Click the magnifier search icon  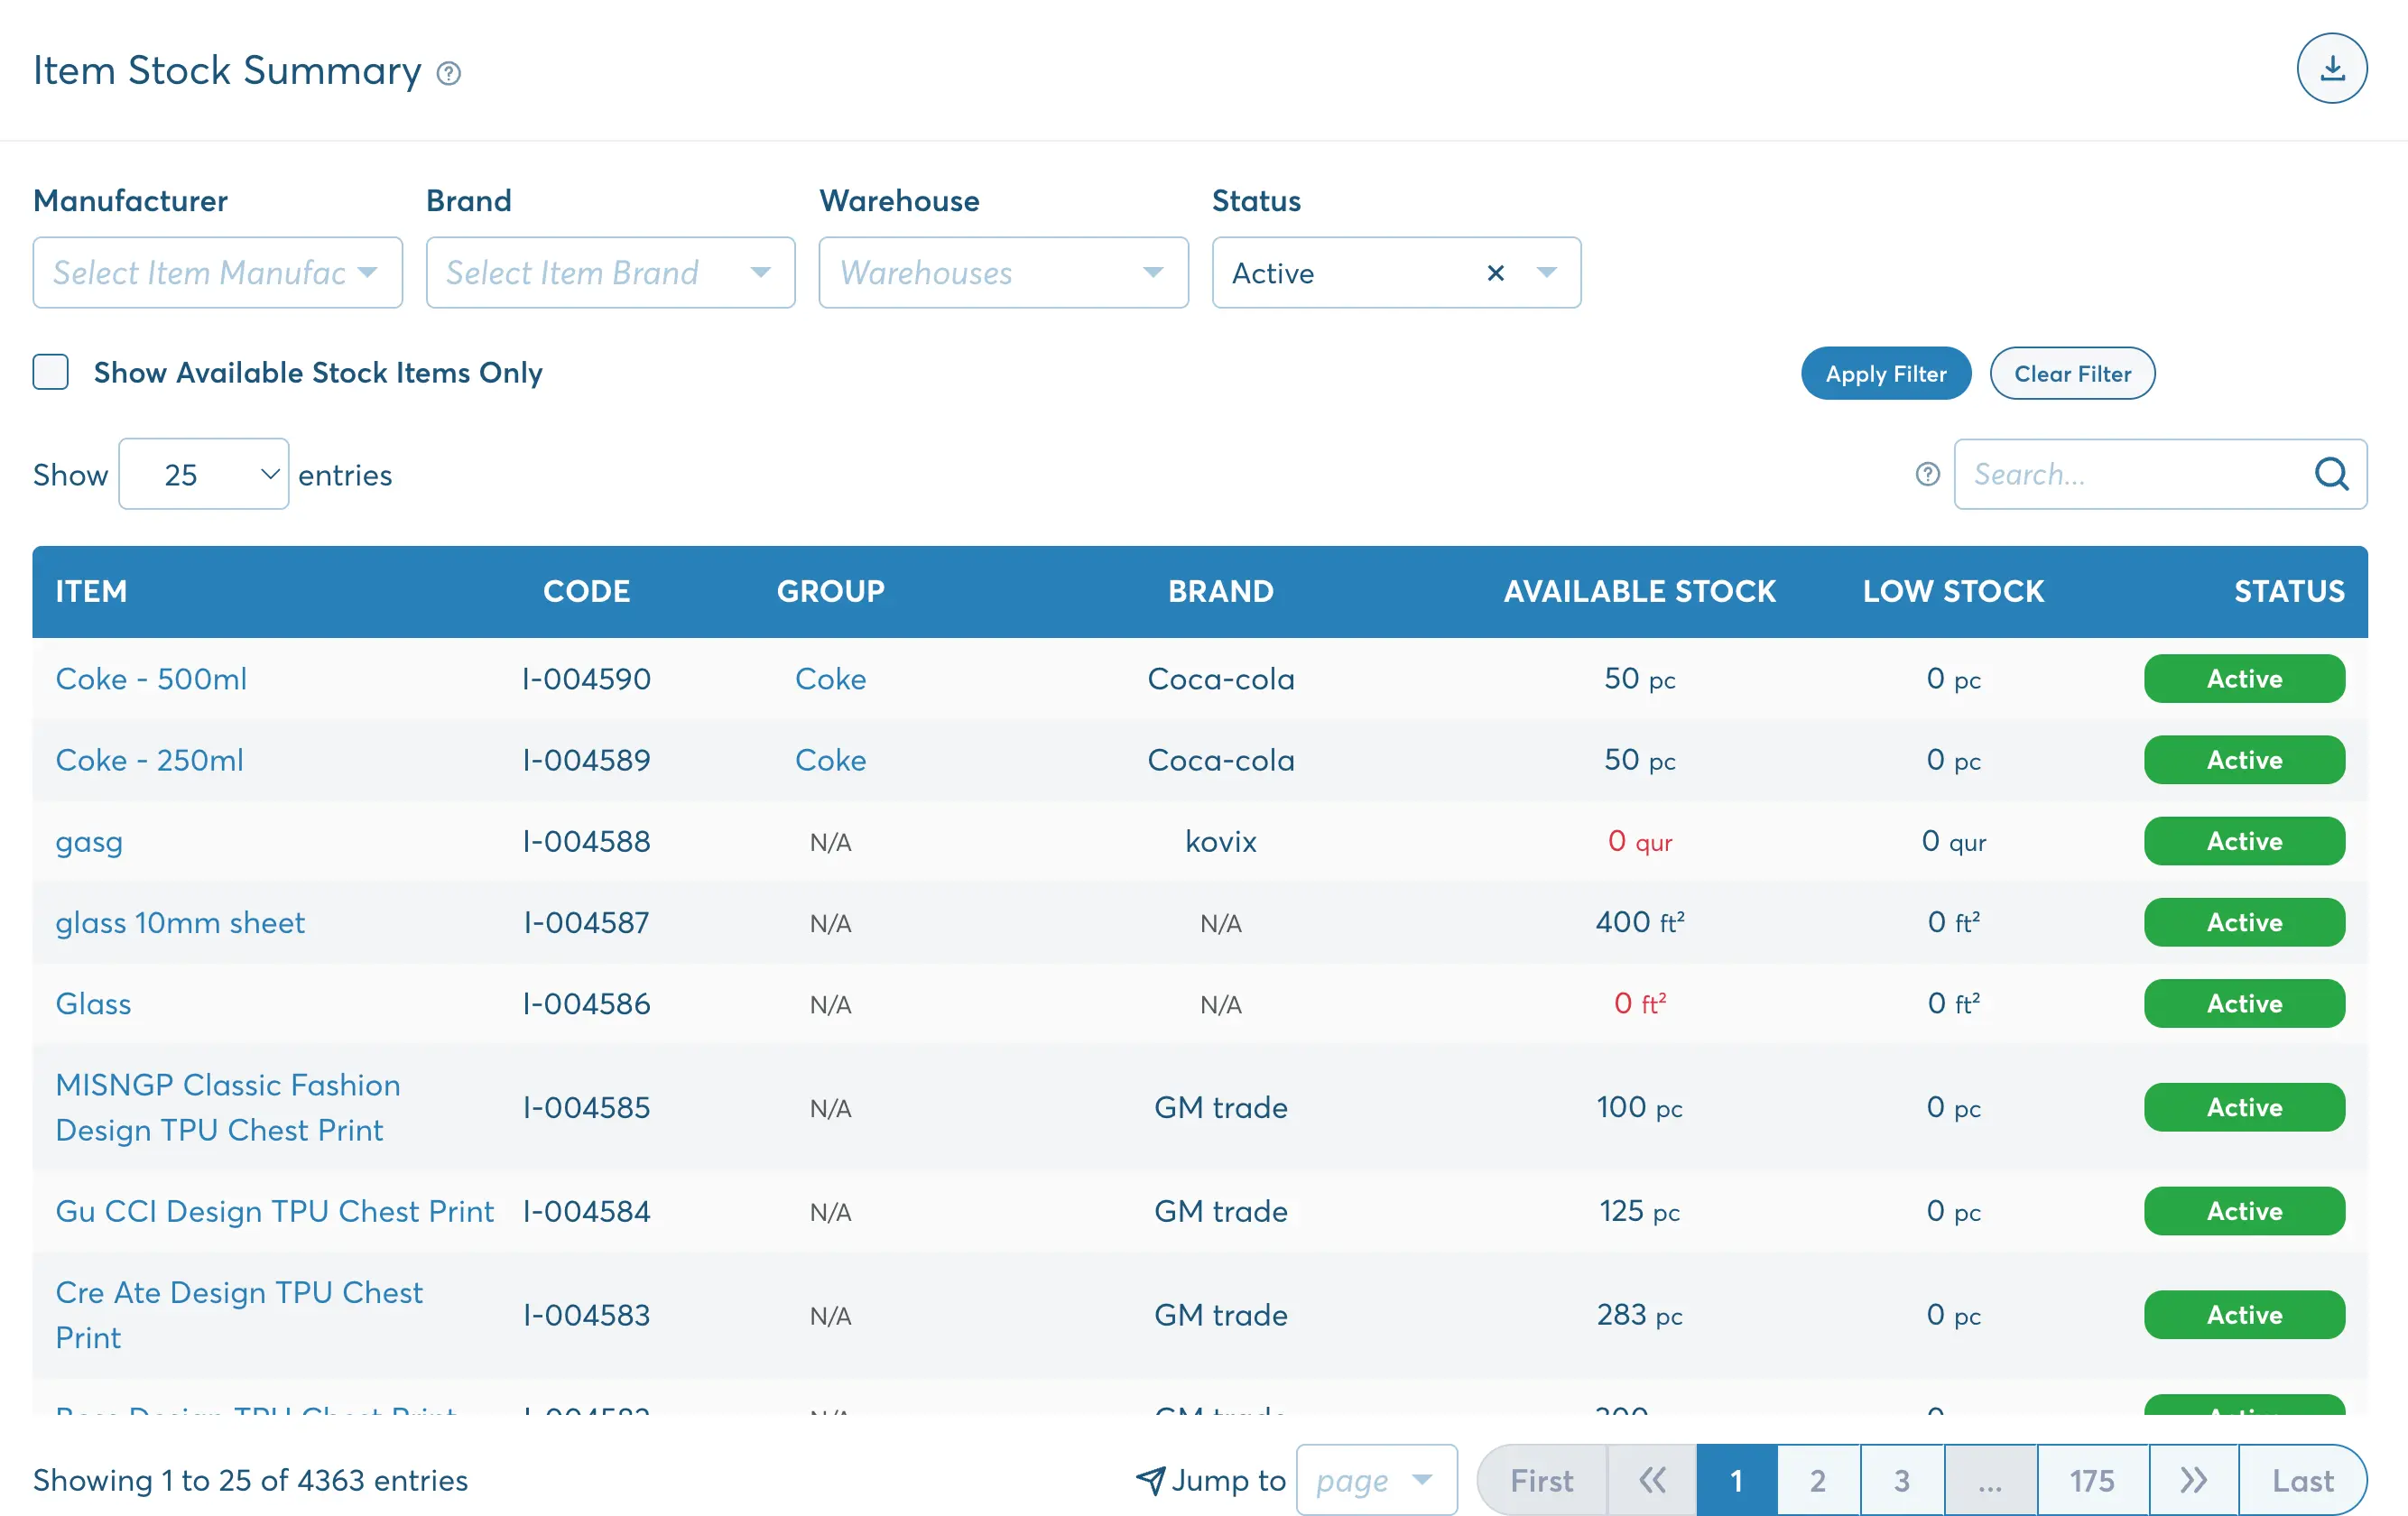pyautogui.click(x=2331, y=474)
